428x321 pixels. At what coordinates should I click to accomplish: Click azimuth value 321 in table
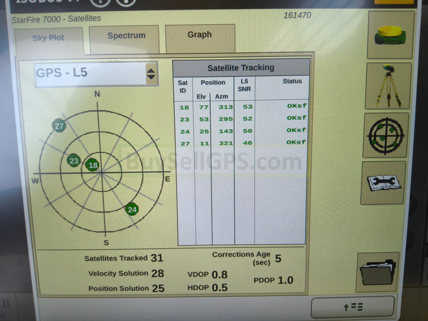(x=226, y=143)
